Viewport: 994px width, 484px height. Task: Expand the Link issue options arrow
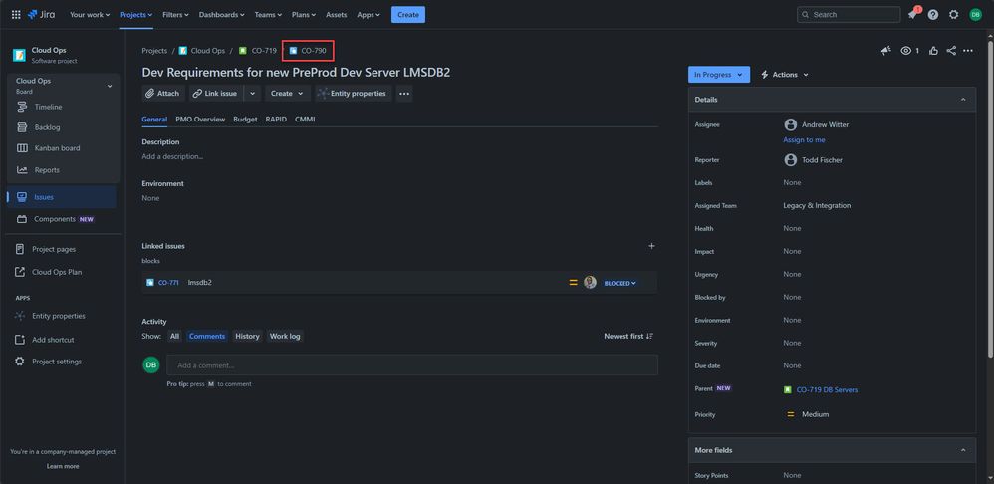[x=252, y=94]
